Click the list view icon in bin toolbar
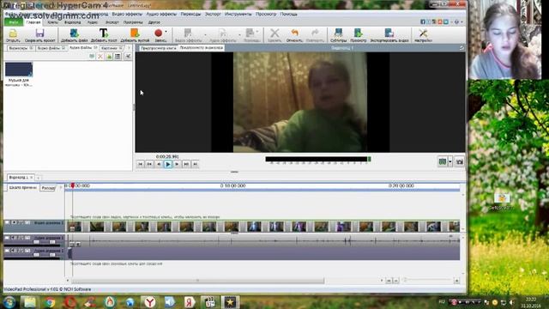 click(x=118, y=56)
